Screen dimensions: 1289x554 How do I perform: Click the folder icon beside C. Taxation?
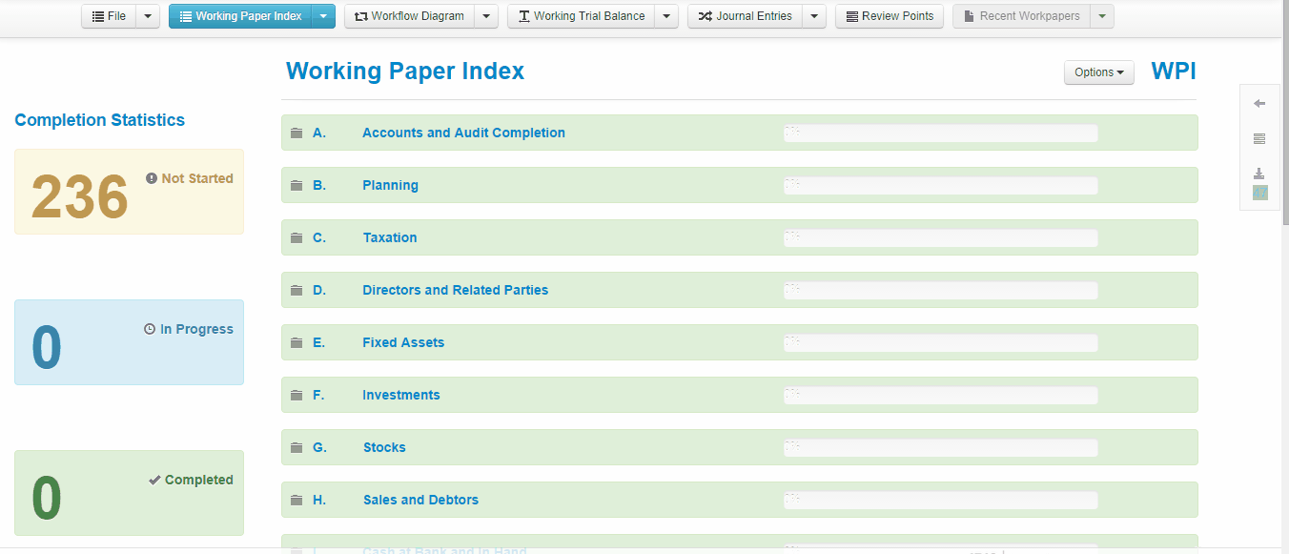tap(297, 237)
